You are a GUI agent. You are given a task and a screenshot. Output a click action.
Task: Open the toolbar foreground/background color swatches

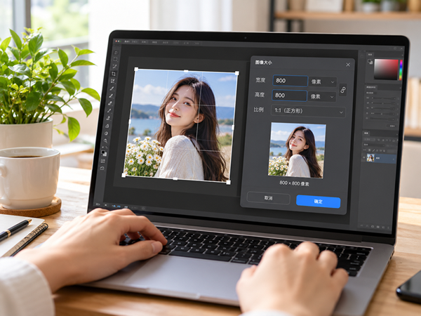click(104, 153)
